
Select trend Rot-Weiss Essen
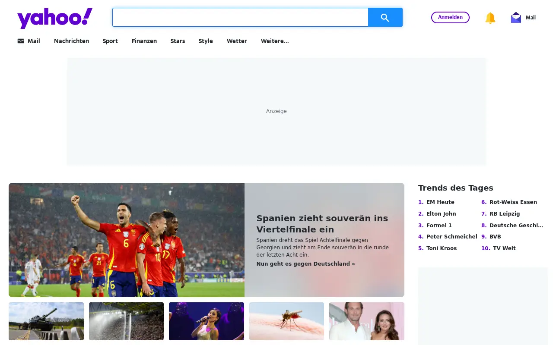point(513,202)
